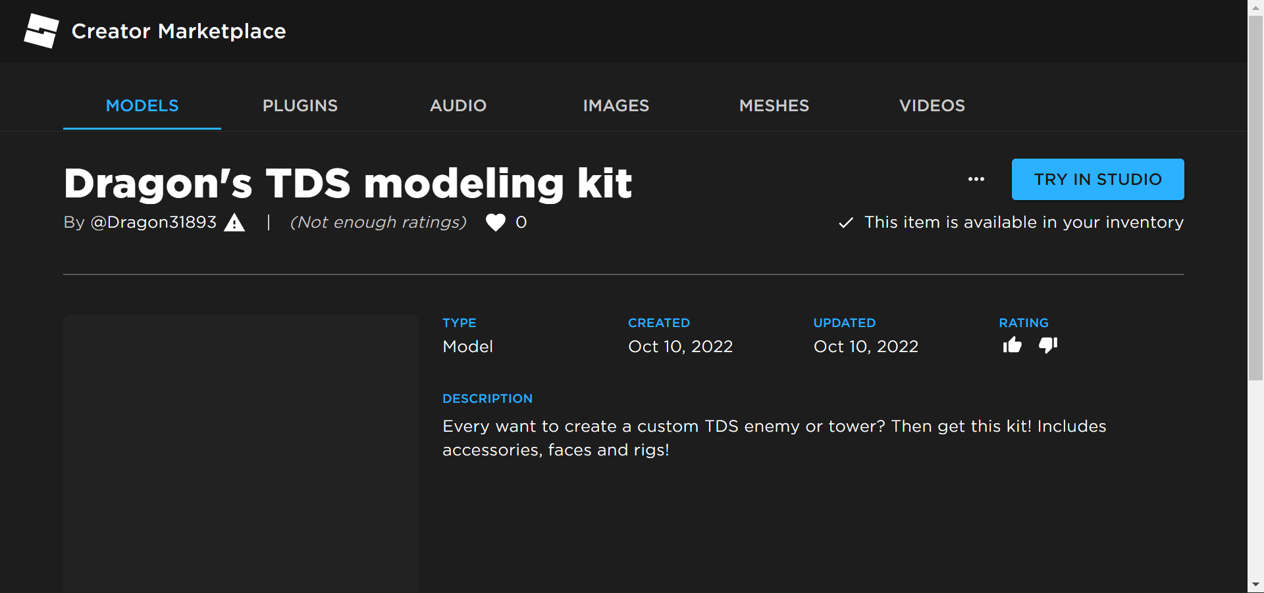The image size is (1264, 593).
Task: Click the warning triangle beside Dragon31893
Action: [234, 223]
